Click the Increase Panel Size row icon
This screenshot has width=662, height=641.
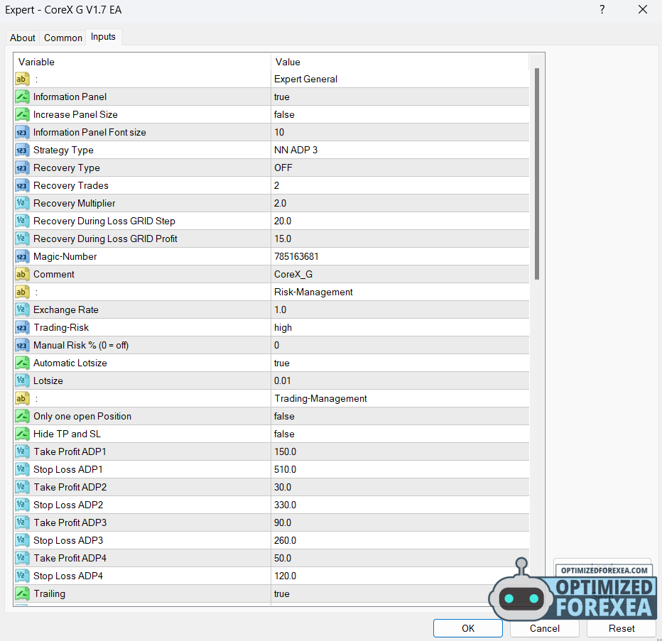tap(22, 114)
